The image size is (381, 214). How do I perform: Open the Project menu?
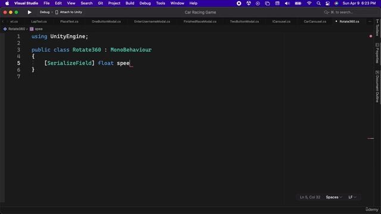[x=114, y=4]
